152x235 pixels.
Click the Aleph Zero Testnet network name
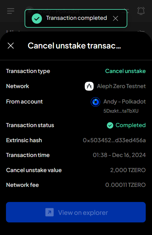click(121, 86)
